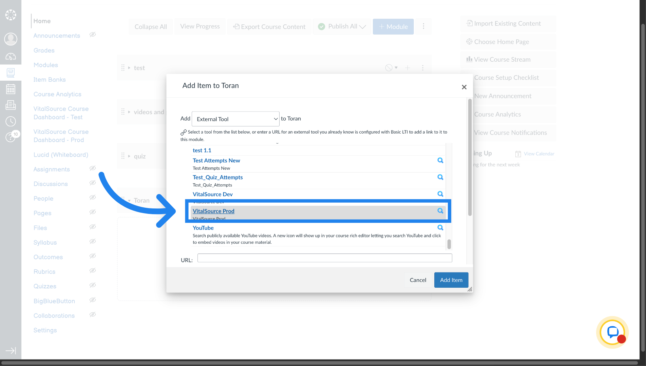Open Modules in course navigation
Image resolution: width=646 pixels, height=366 pixels.
[x=46, y=65]
